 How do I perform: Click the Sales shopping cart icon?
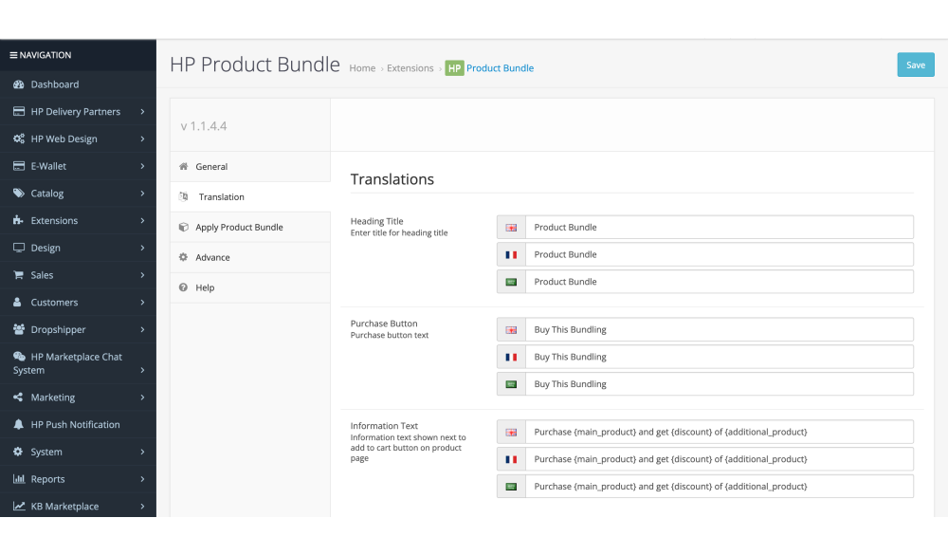point(19,275)
